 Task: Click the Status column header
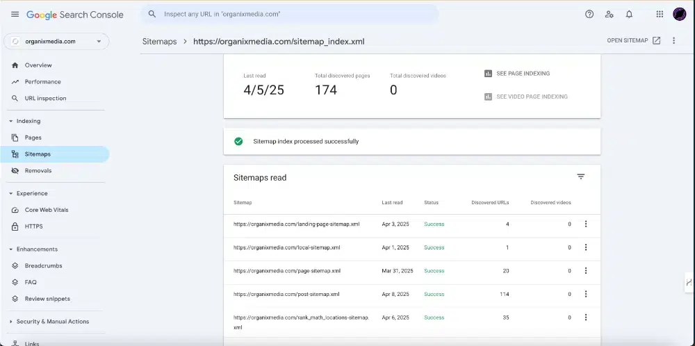(431, 202)
